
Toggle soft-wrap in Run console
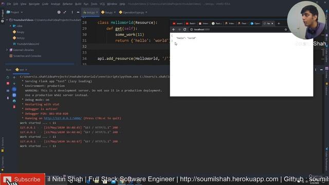(x=14, y=89)
